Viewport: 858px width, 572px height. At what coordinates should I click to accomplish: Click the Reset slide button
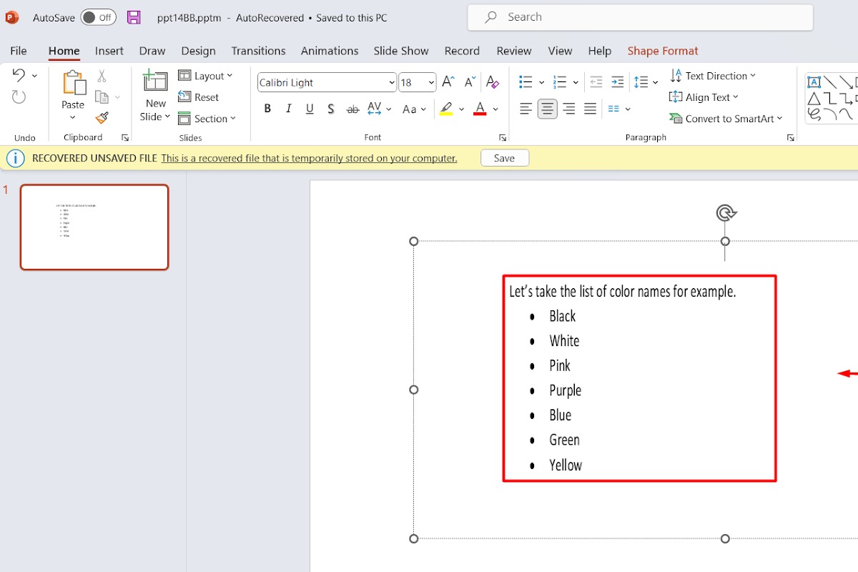(199, 97)
